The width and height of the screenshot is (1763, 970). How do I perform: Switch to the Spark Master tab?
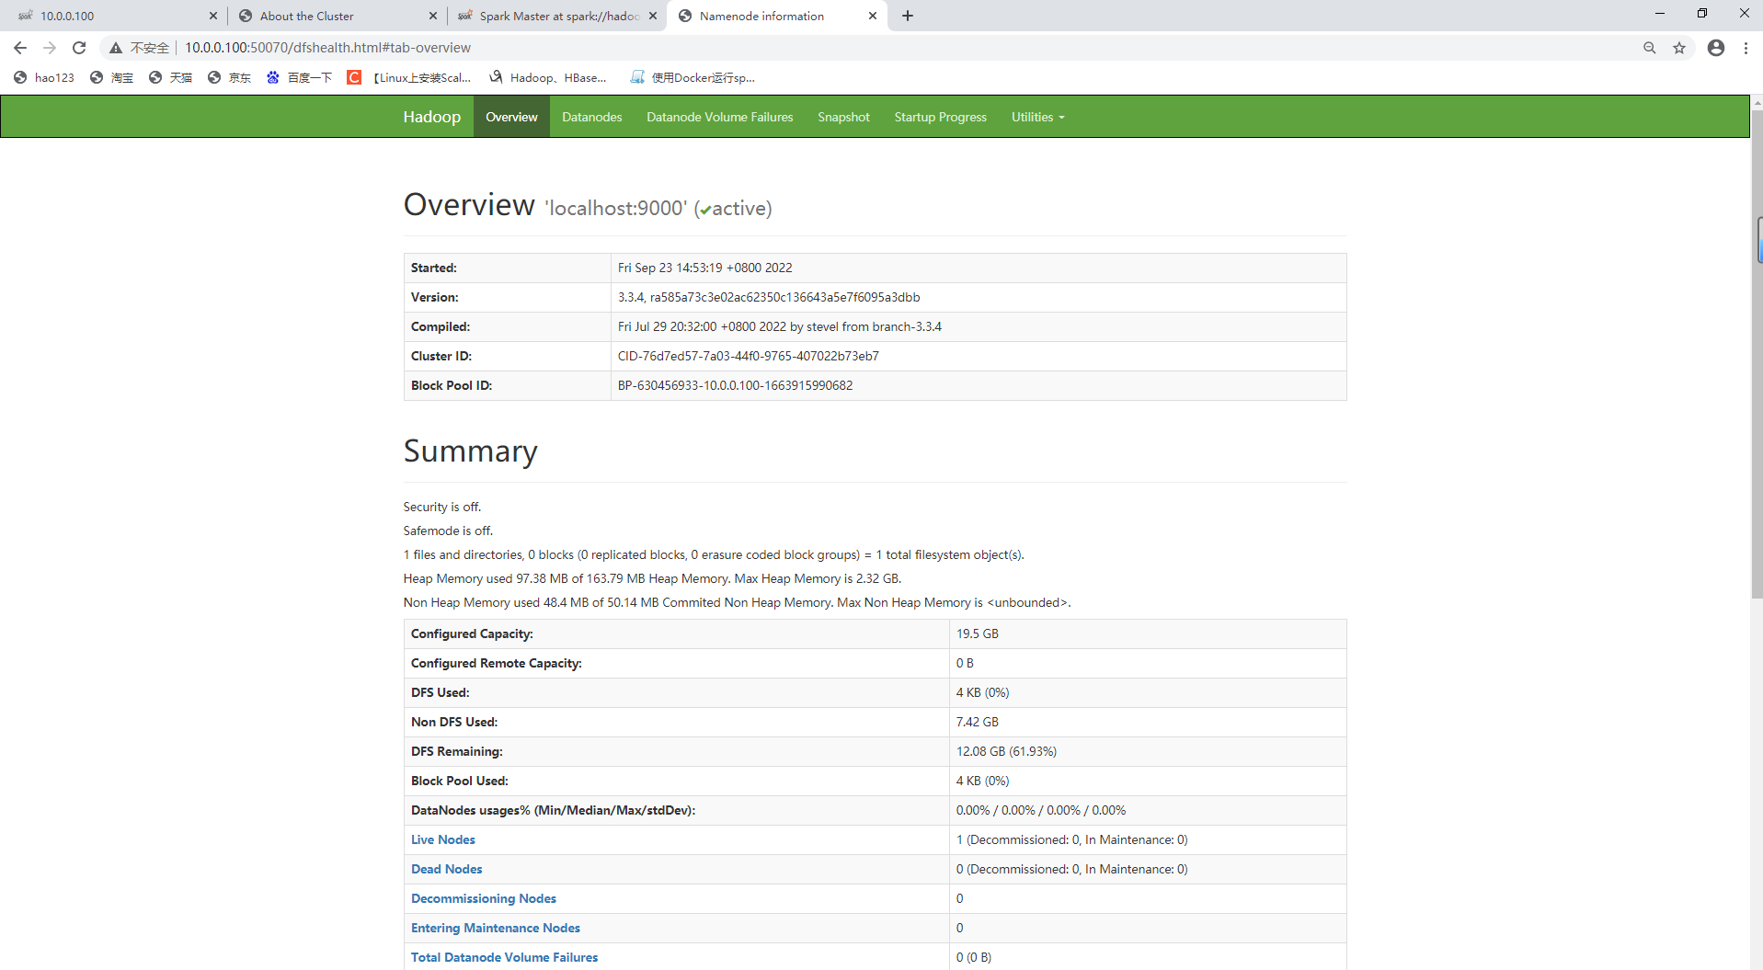coord(557,16)
